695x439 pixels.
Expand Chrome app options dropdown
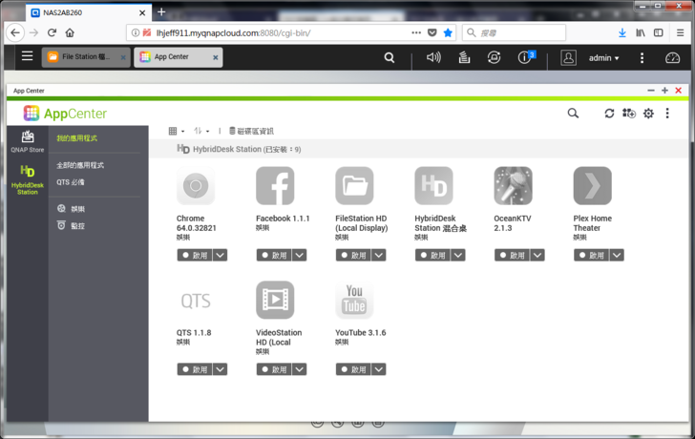(x=220, y=255)
